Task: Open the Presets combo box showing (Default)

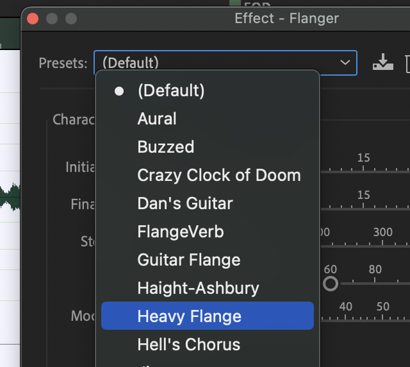Action: [225, 63]
